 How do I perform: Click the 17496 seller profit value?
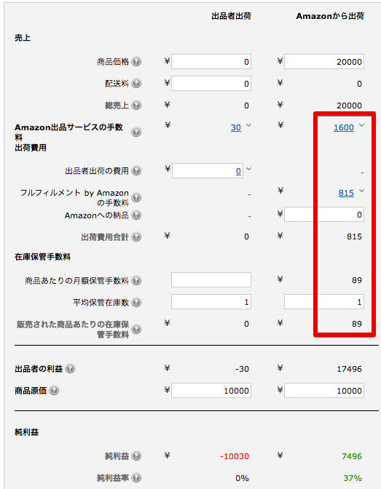coord(350,369)
